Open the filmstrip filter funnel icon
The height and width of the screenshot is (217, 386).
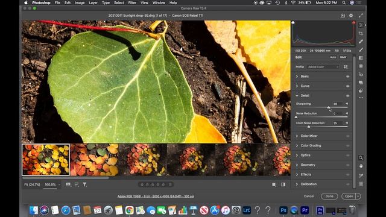84,184
